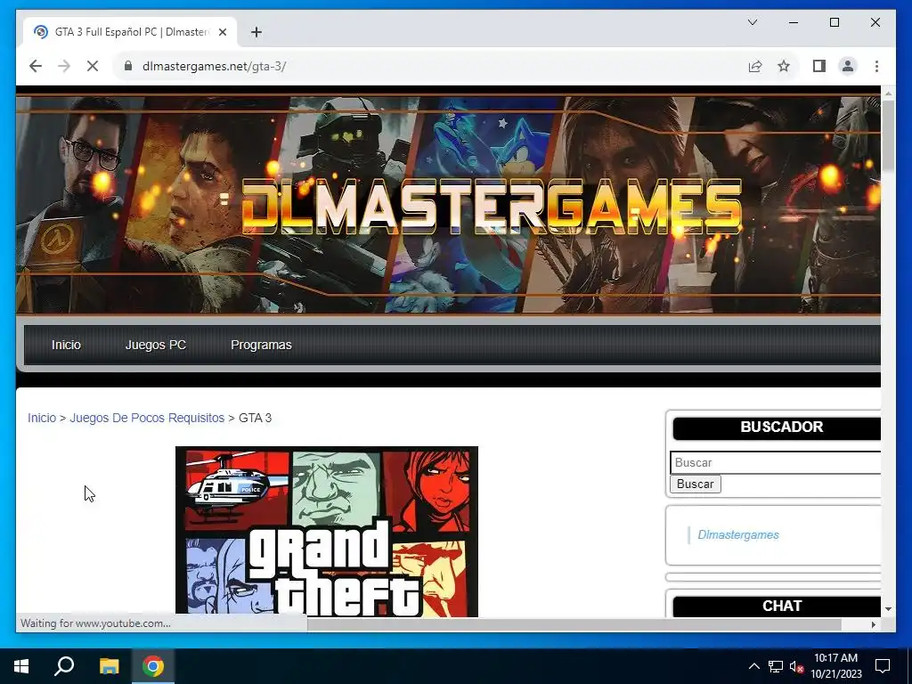
Task: Select the GTA 3 Full Español PC tab
Action: pos(130,32)
